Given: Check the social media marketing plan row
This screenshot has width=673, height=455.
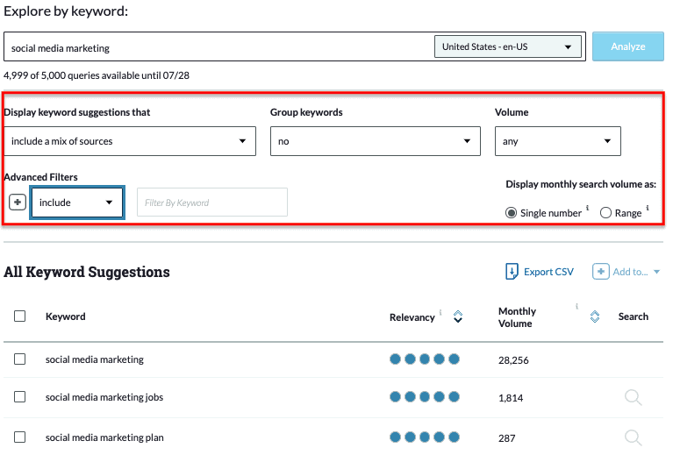Looking at the screenshot, I should [x=20, y=437].
